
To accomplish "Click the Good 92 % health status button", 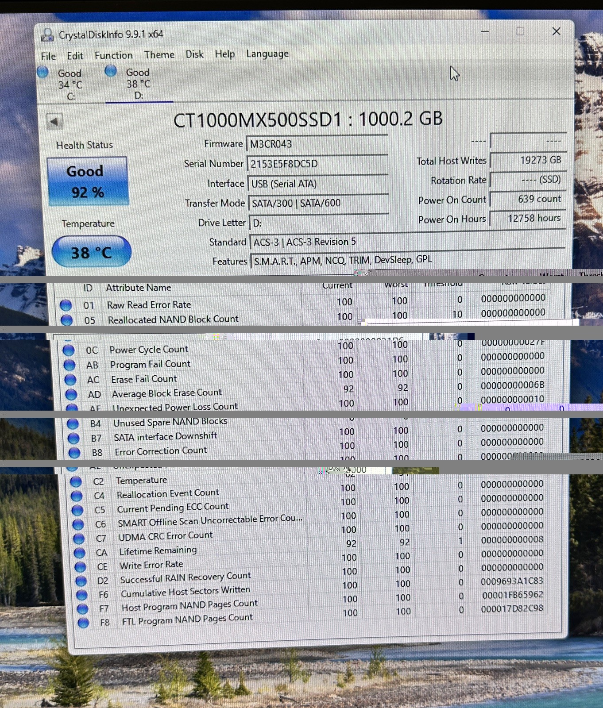I will click(87, 181).
